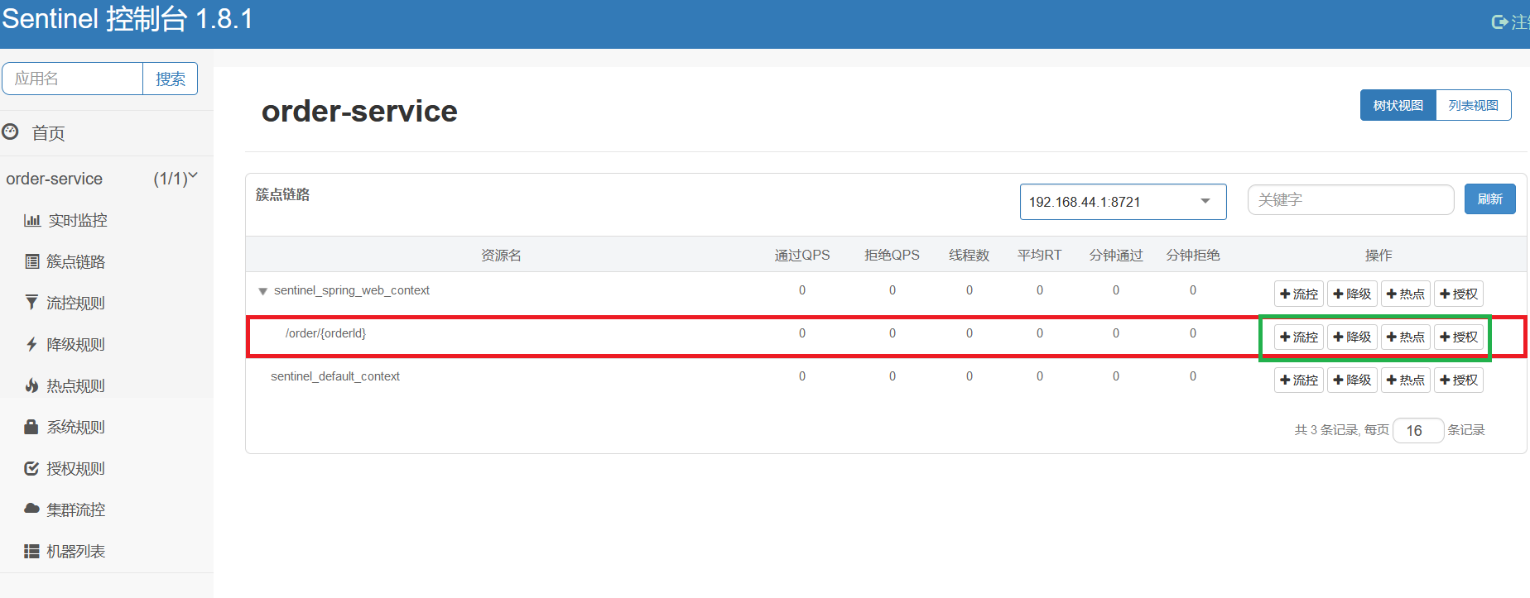The image size is (1530, 598).
Task: Click the 共 3 条记录 record count text
Action: [x=1326, y=430]
